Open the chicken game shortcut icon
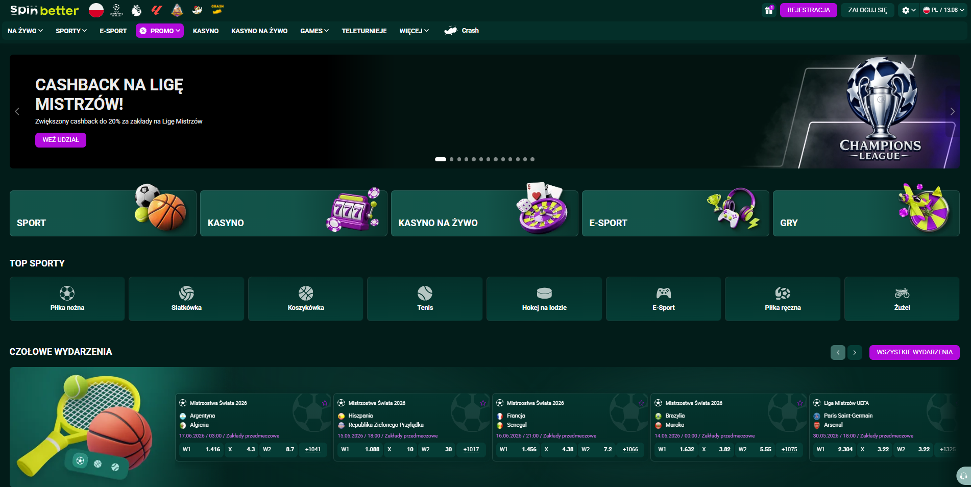Image resolution: width=971 pixels, height=487 pixels. (197, 10)
